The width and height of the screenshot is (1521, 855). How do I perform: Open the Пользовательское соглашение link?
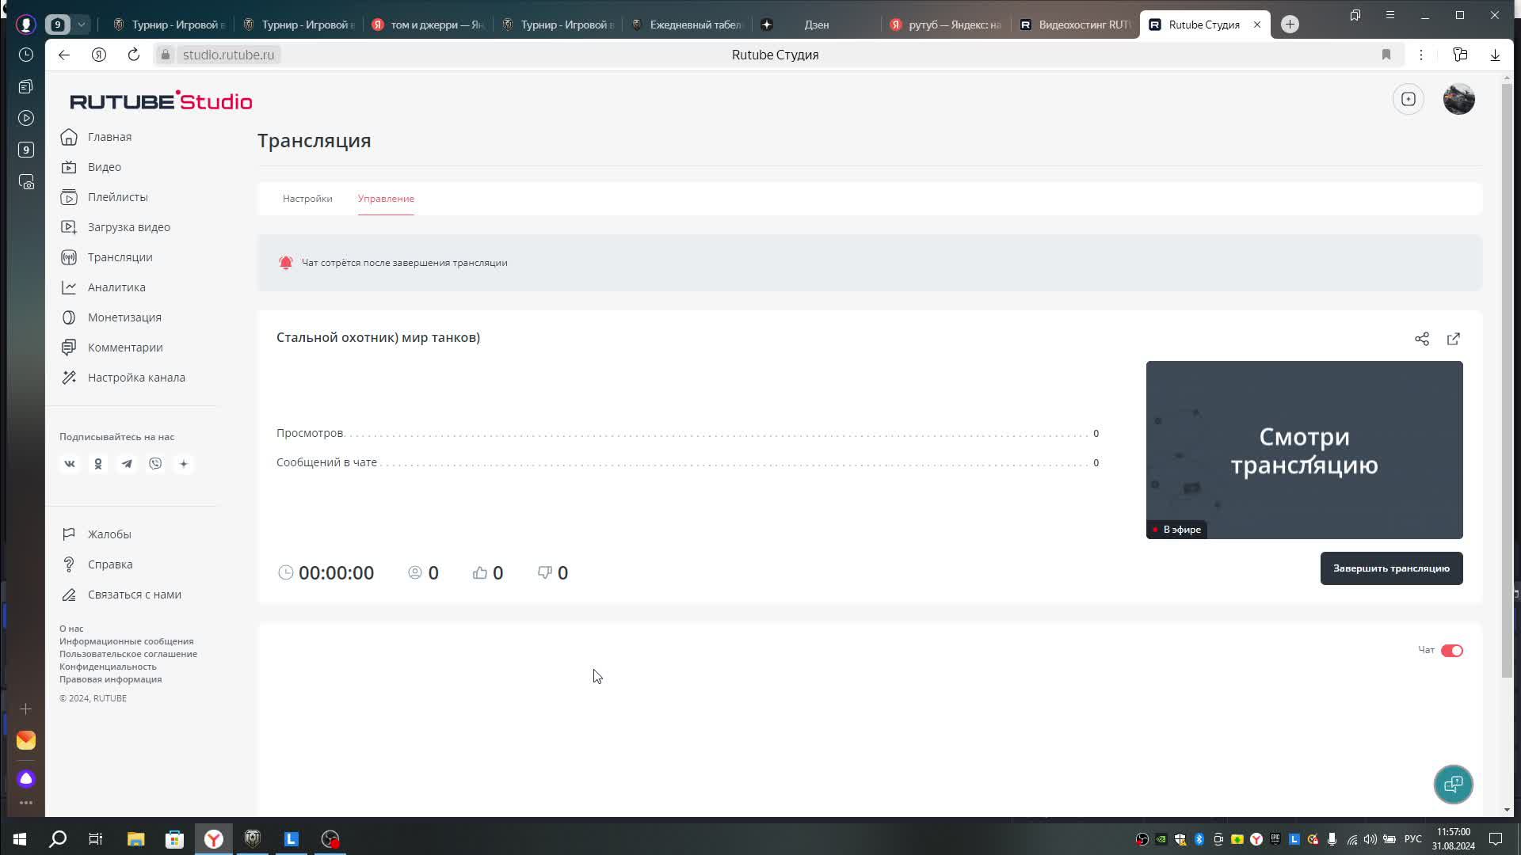click(x=128, y=654)
